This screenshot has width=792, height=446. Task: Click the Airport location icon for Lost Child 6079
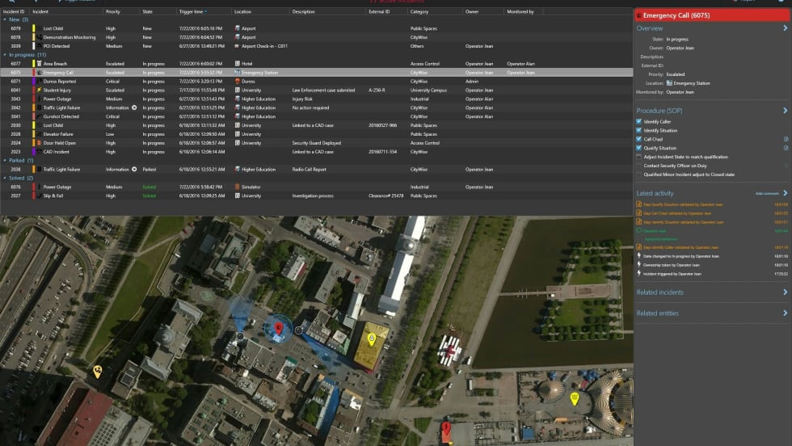(x=238, y=28)
